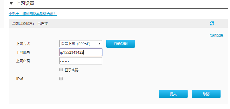The image size is (230, 109).
Task: Click the 显示密码 label text
Action: (x=71, y=70)
